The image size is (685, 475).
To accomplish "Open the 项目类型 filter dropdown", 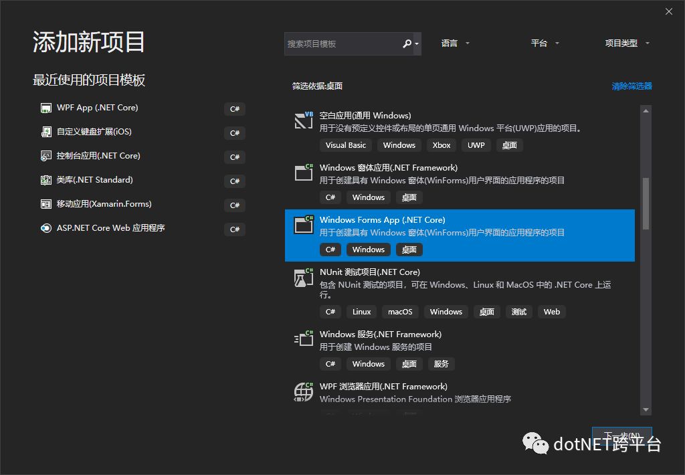I will point(627,43).
